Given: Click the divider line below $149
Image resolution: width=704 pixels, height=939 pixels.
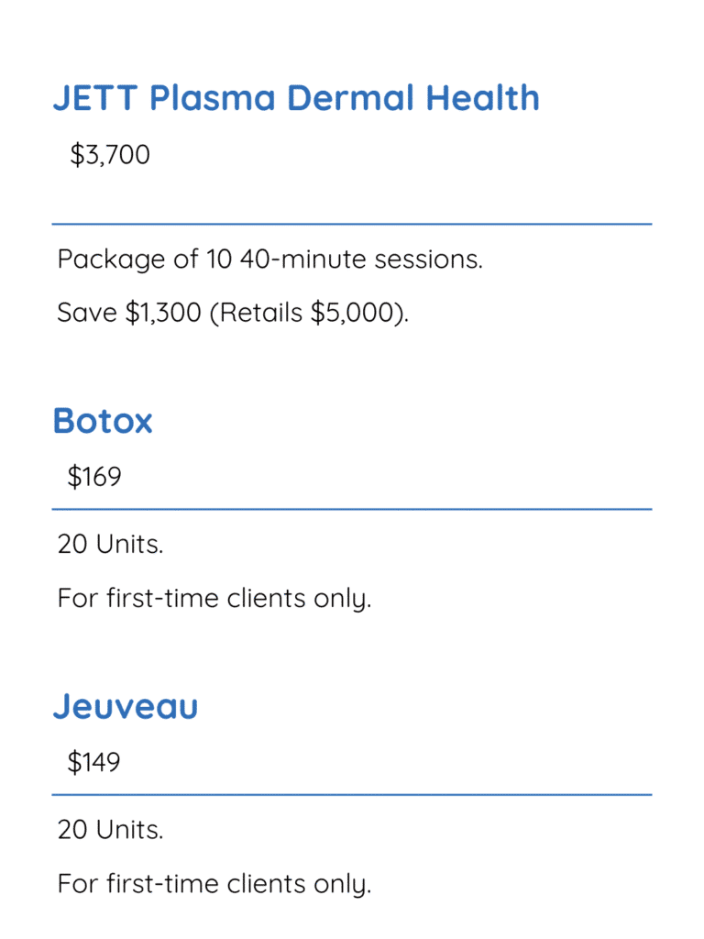Looking at the screenshot, I should coord(352,795).
